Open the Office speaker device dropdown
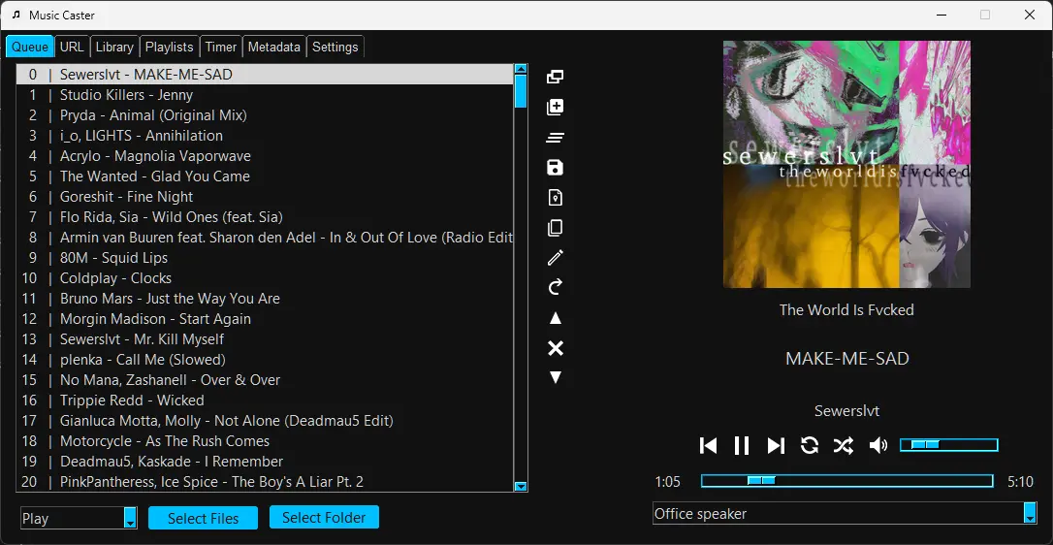 coord(845,513)
